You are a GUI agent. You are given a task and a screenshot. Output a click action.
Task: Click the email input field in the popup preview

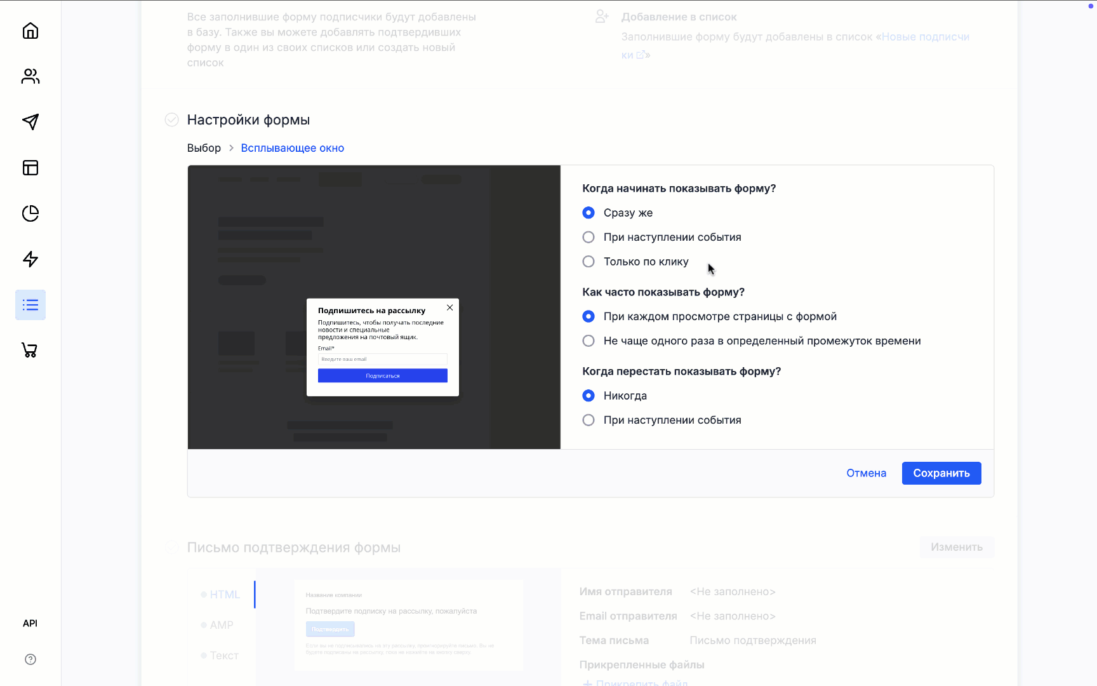[x=382, y=359]
